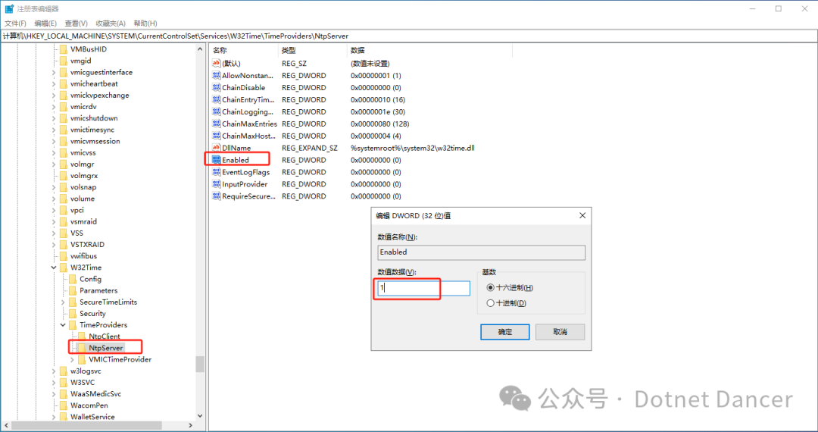Screen dimensions: 818x432
Task: Select the vwifibus tree item
Action: (x=83, y=255)
